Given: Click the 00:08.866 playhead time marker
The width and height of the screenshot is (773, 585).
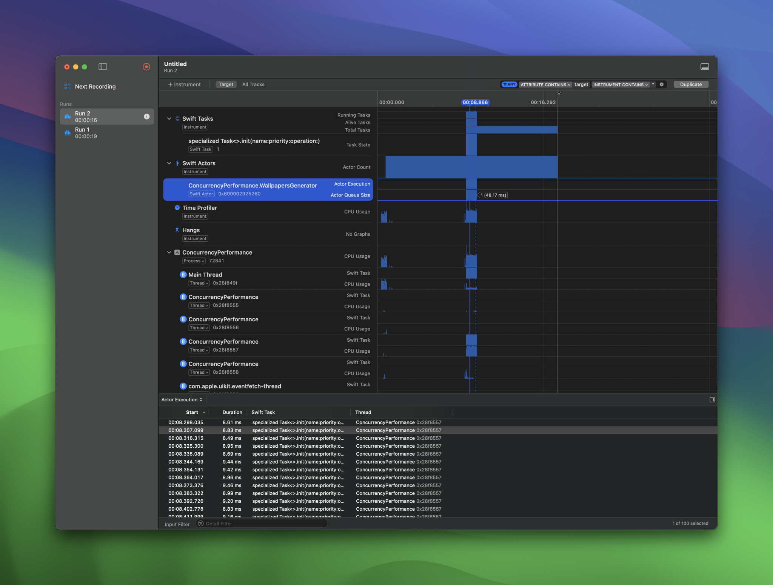Looking at the screenshot, I should [x=475, y=102].
